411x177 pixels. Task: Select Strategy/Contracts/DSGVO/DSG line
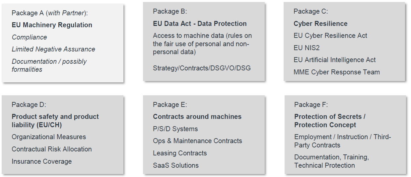[x=202, y=68]
